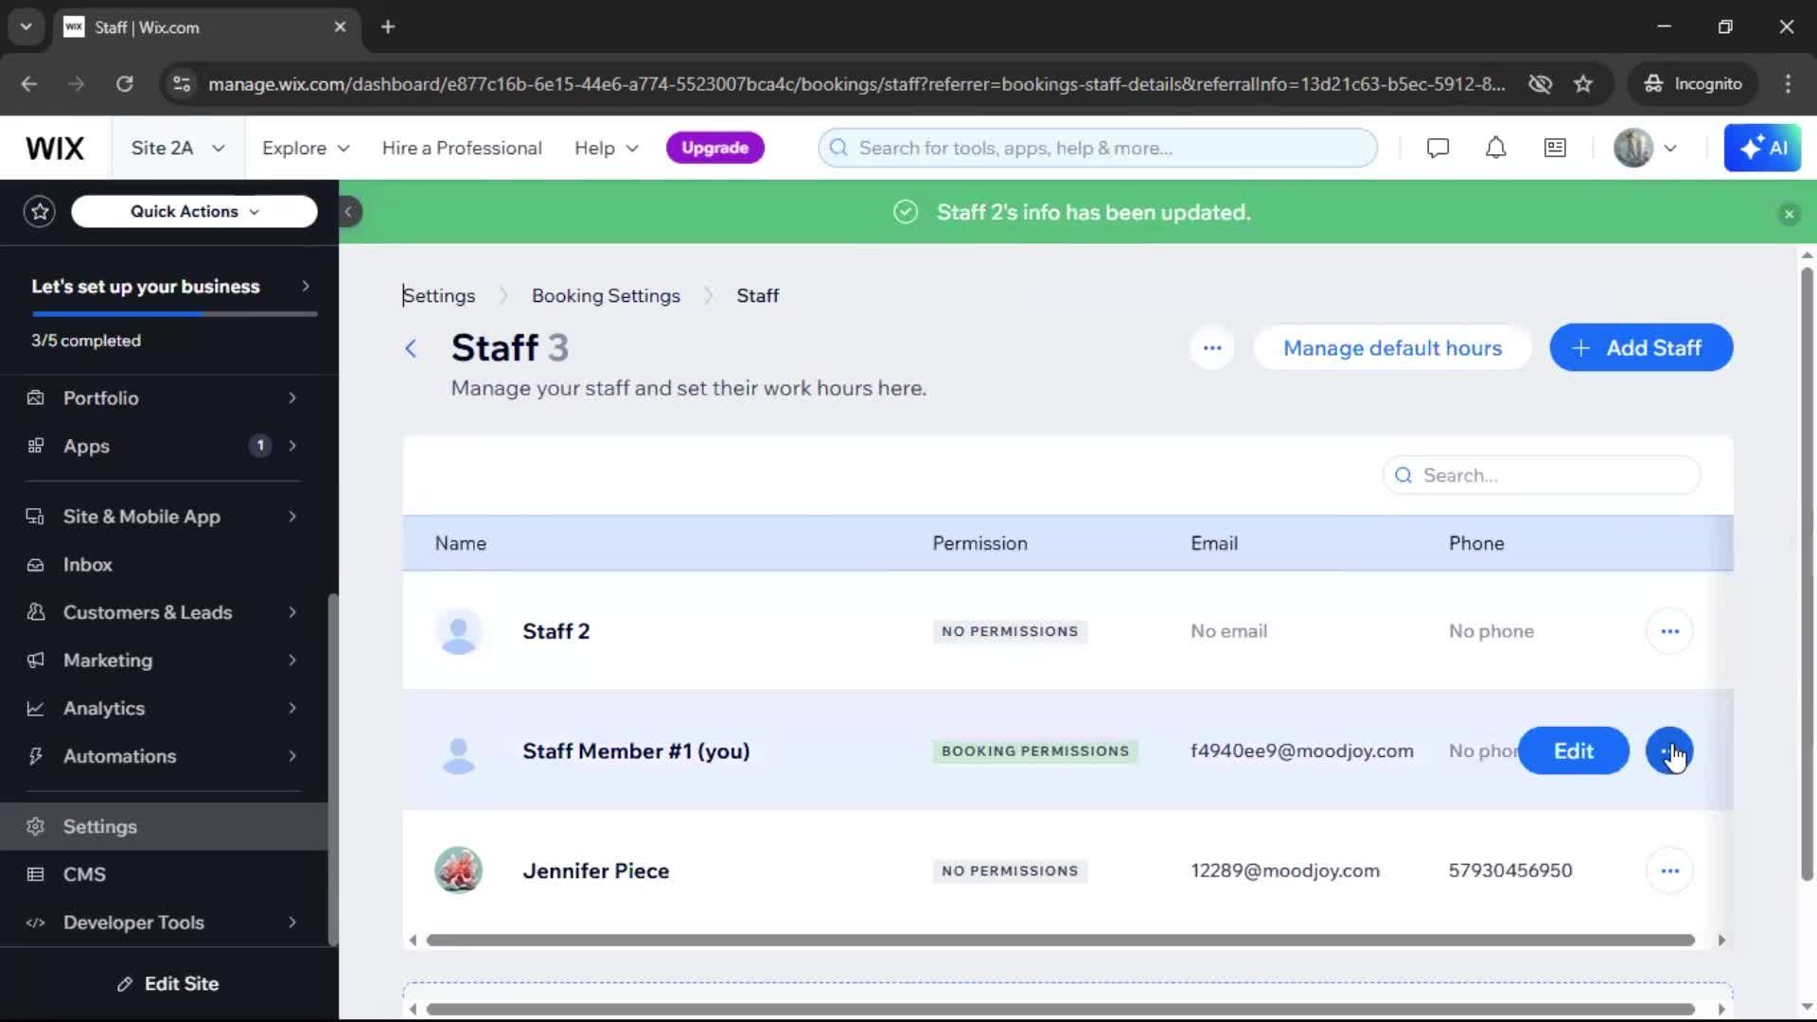Click the Wix logo
This screenshot has width=1817, height=1022.
pos(55,149)
